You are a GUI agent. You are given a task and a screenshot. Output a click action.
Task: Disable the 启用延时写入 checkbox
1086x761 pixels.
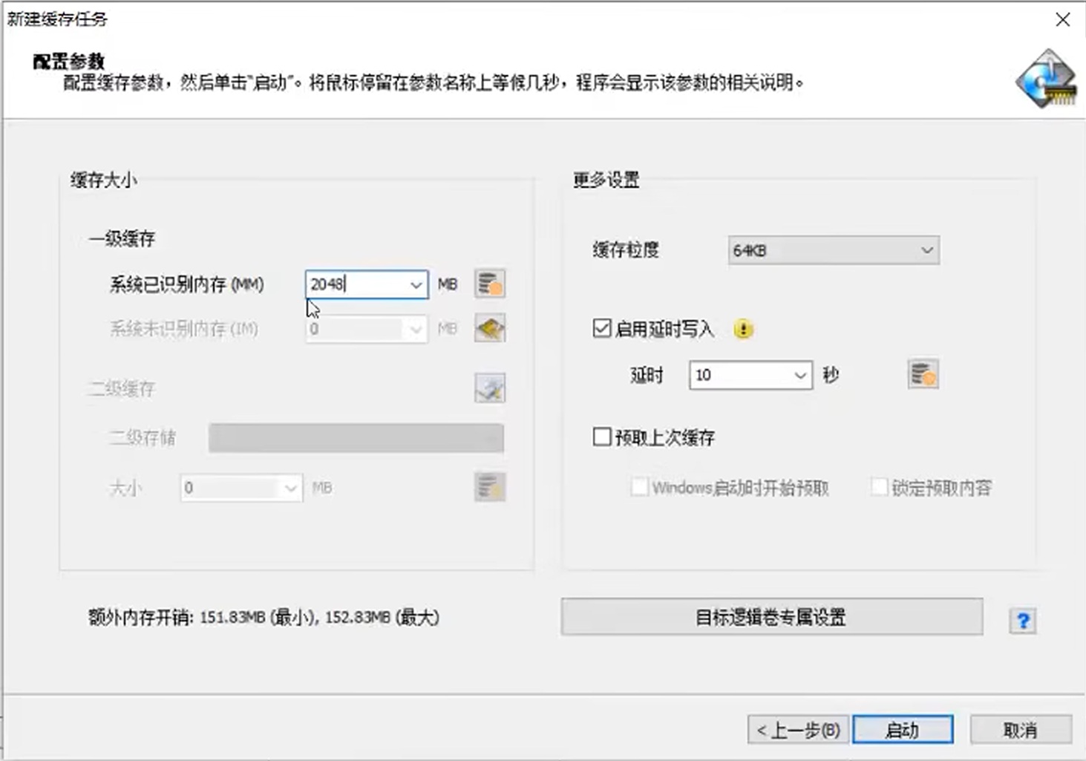point(601,328)
